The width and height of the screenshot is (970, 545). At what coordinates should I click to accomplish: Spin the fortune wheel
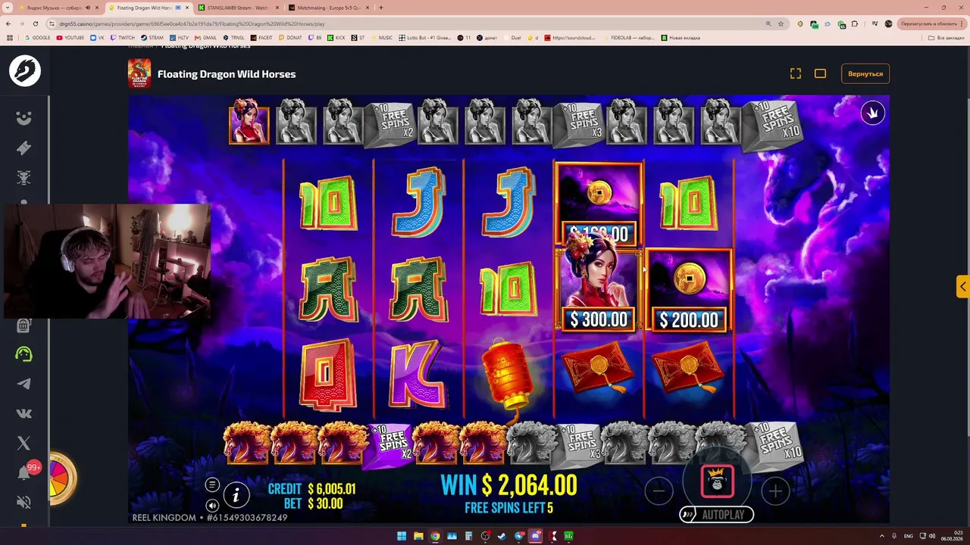click(62, 478)
